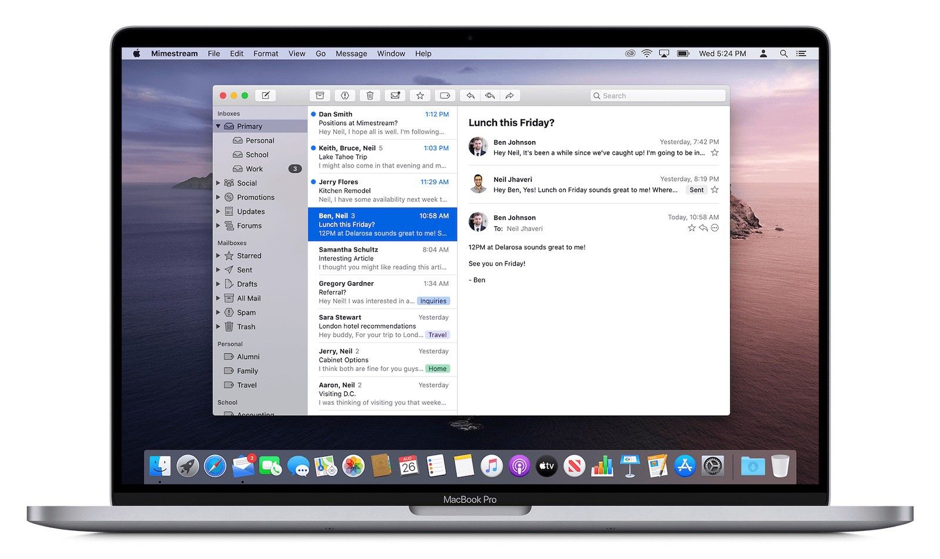Reply using the arrow in the 10:58 AM message
Image resolution: width=940 pixels, height=559 pixels.
pyautogui.click(x=703, y=228)
